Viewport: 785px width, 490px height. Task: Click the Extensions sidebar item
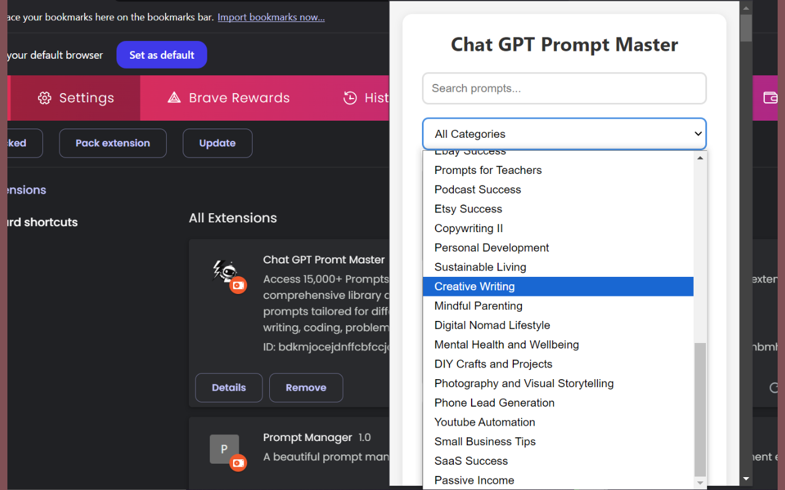[x=27, y=190]
